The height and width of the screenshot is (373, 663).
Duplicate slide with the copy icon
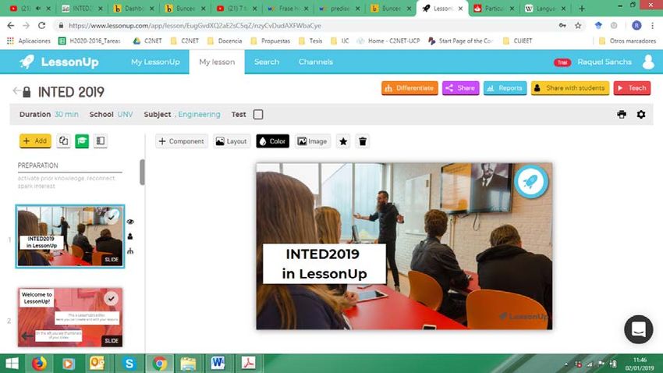coord(63,140)
